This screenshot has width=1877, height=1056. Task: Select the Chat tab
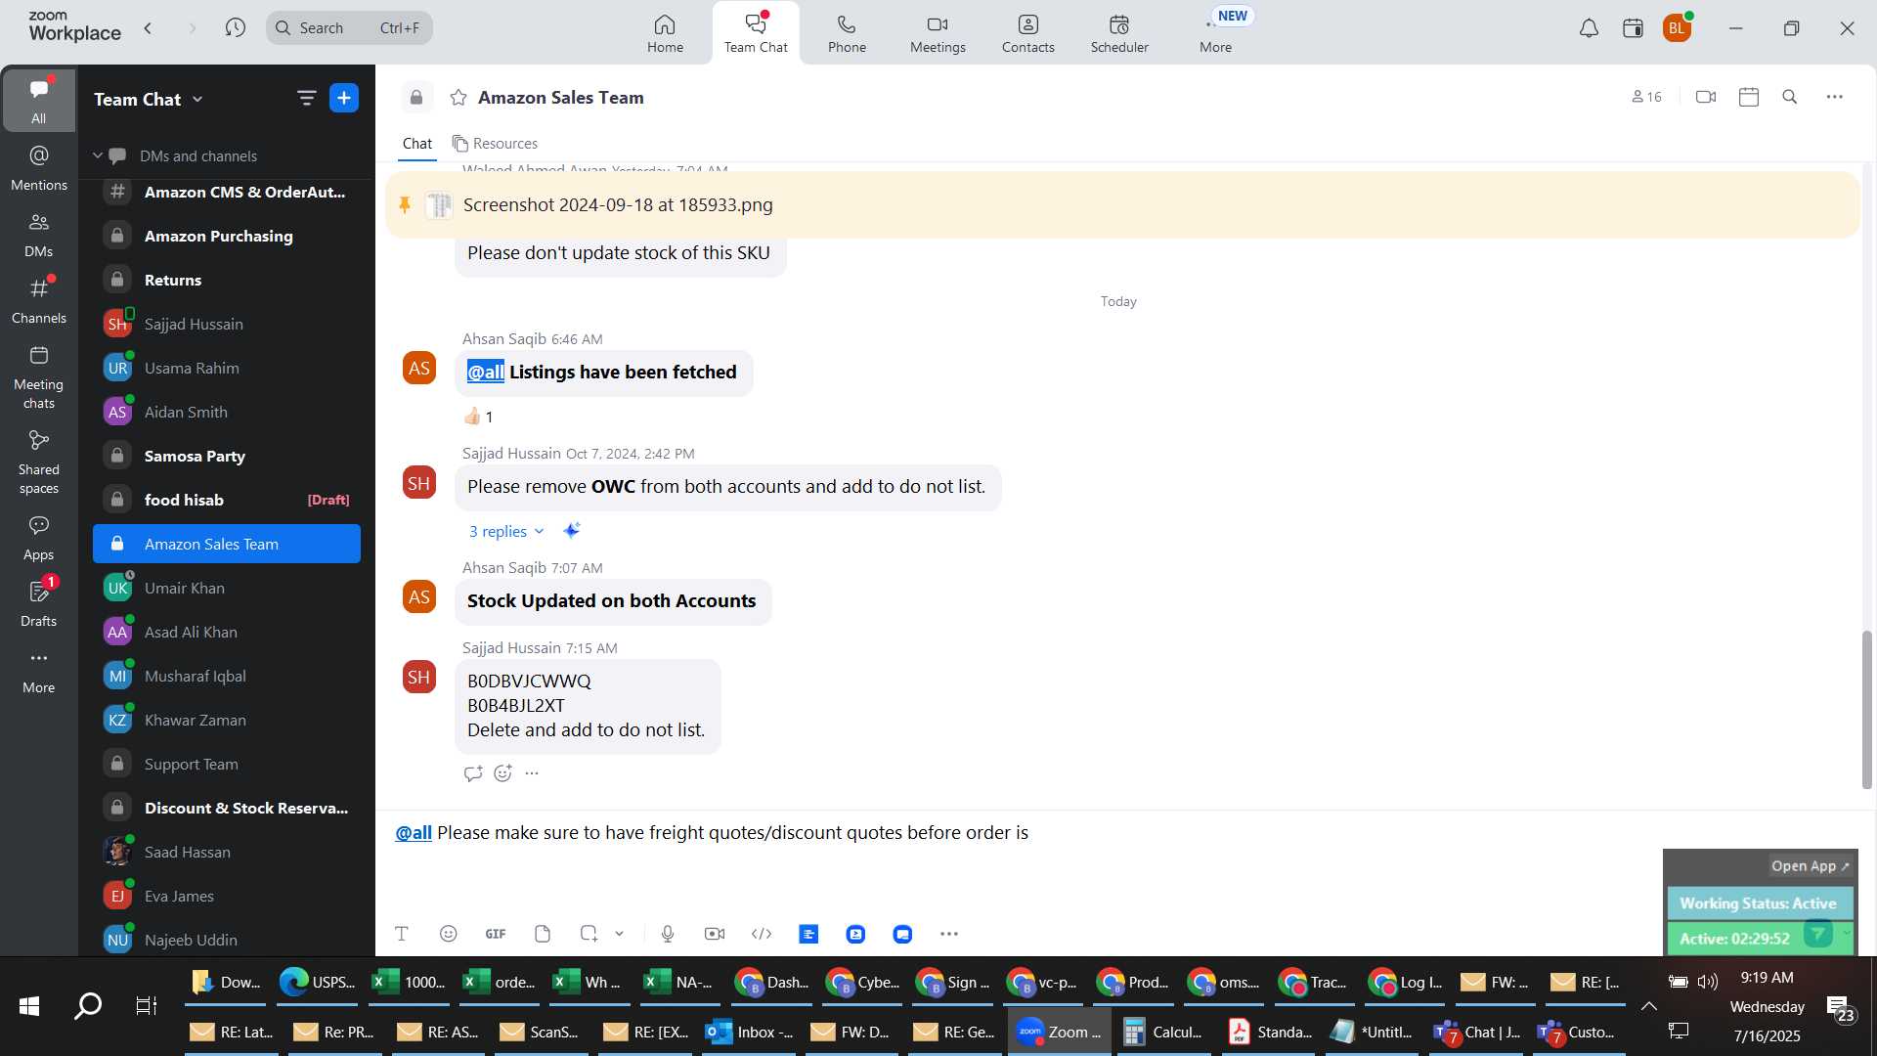point(417,144)
